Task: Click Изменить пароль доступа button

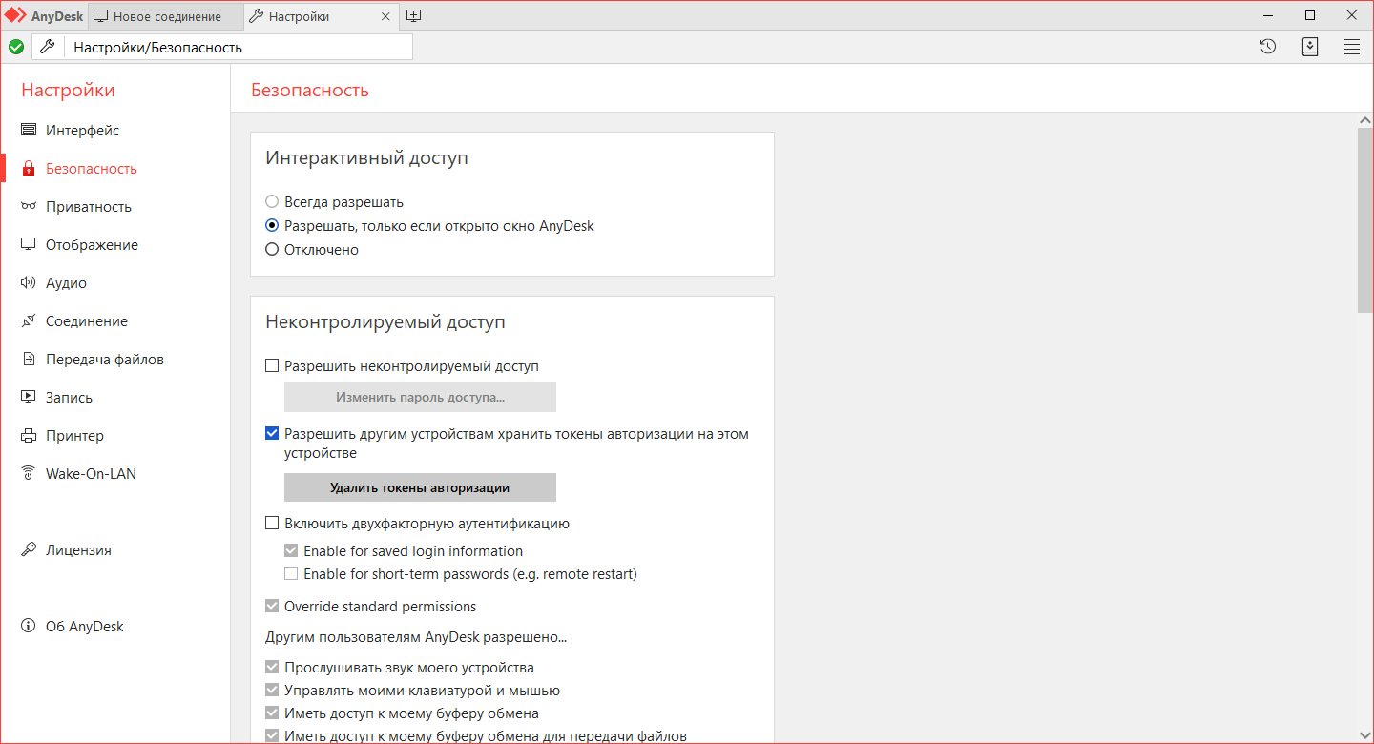Action: click(x=420, y=397)
